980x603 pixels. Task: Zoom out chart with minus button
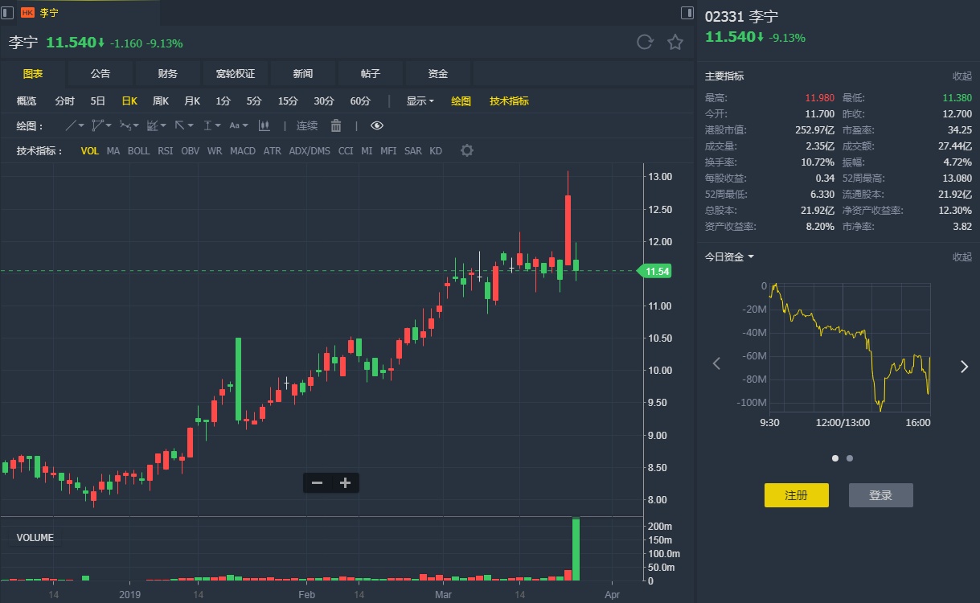(317, 482)
